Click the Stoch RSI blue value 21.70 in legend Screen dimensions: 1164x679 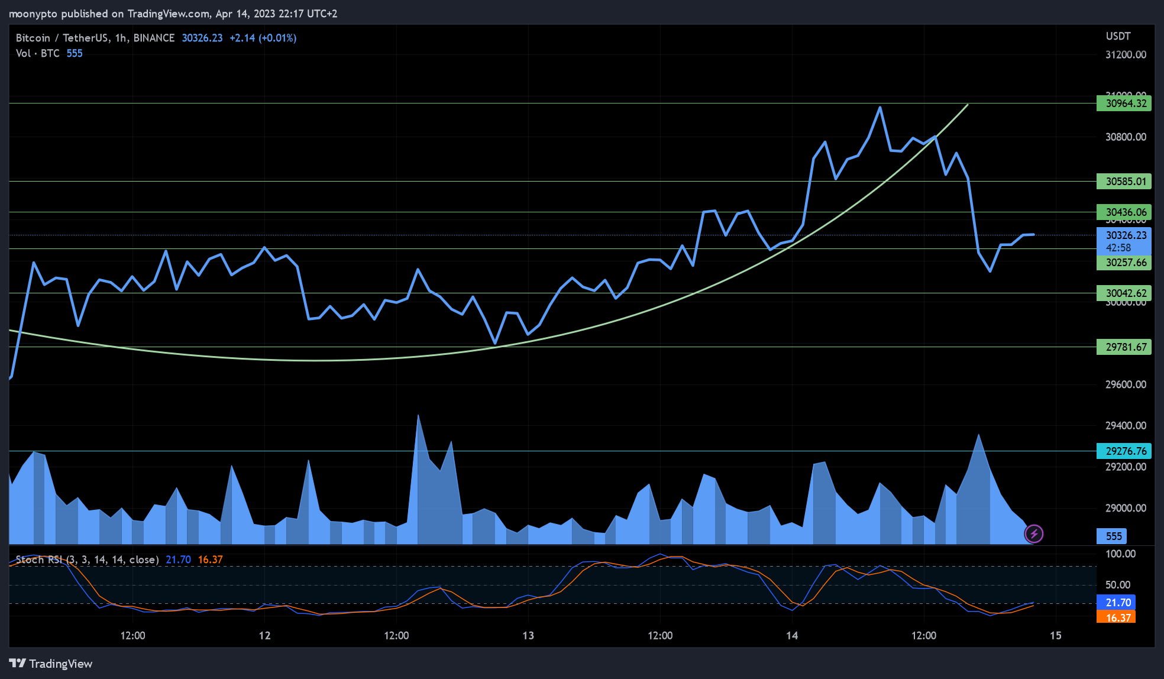[178, 560]
